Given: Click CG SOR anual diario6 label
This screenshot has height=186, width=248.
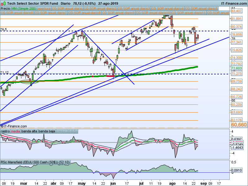Looking at the screenshot, I should coord(17,13).
